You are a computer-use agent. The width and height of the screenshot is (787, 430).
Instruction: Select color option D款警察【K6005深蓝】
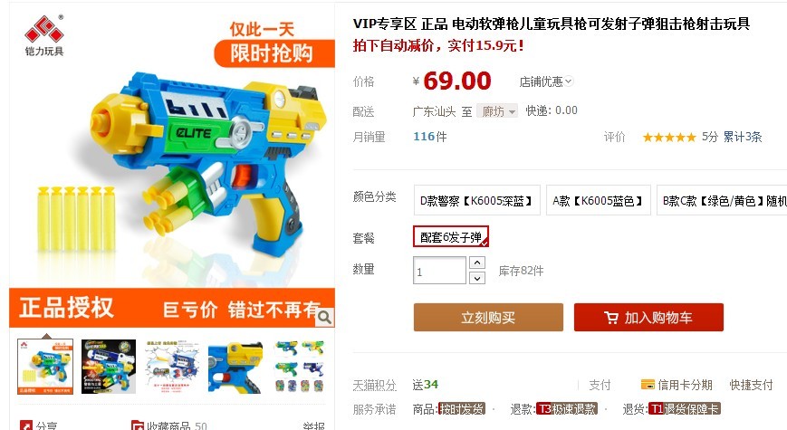click(476, 200)
